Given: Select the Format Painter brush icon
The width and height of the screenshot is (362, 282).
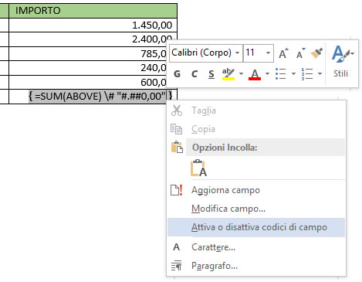Looking at the screenshot, I should pyautogui.click(x=316, y=53).
